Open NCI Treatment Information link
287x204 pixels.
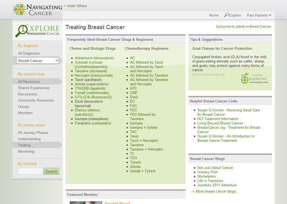pyautogui.click(x=218, y=119)
